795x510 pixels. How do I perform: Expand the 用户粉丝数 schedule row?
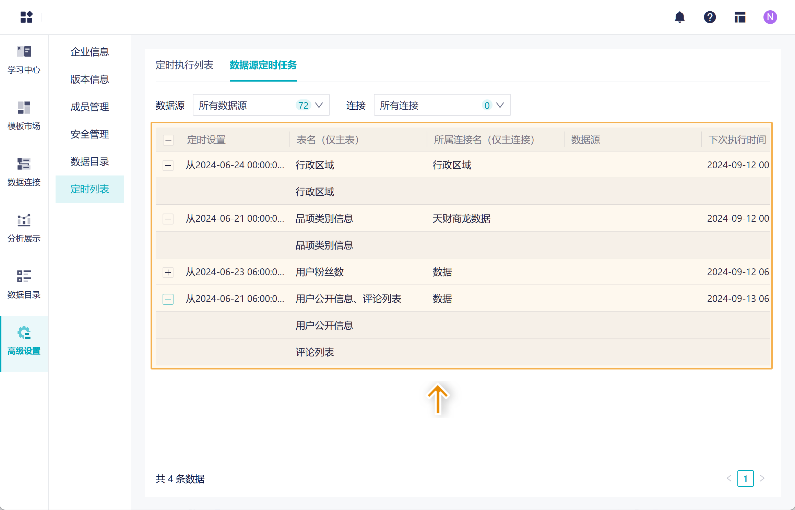(168, 272)
